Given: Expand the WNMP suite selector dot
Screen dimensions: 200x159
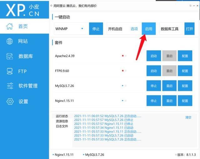Looking at the screenshot, I should coord(82,28).
